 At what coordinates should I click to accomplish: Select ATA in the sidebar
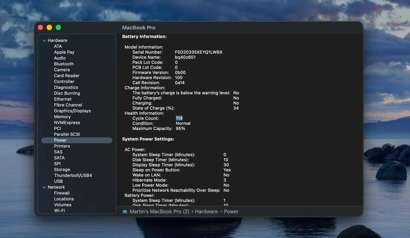(x=58, y=46)
